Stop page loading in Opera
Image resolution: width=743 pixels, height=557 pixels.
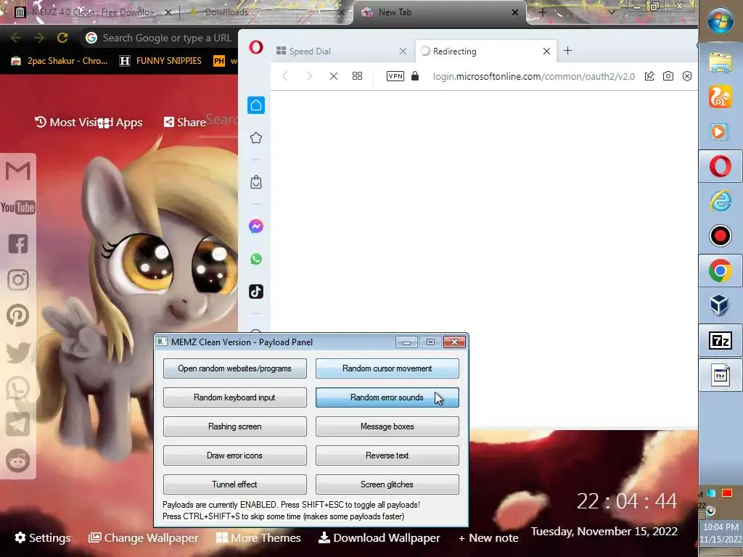click(x=334, y=76)
